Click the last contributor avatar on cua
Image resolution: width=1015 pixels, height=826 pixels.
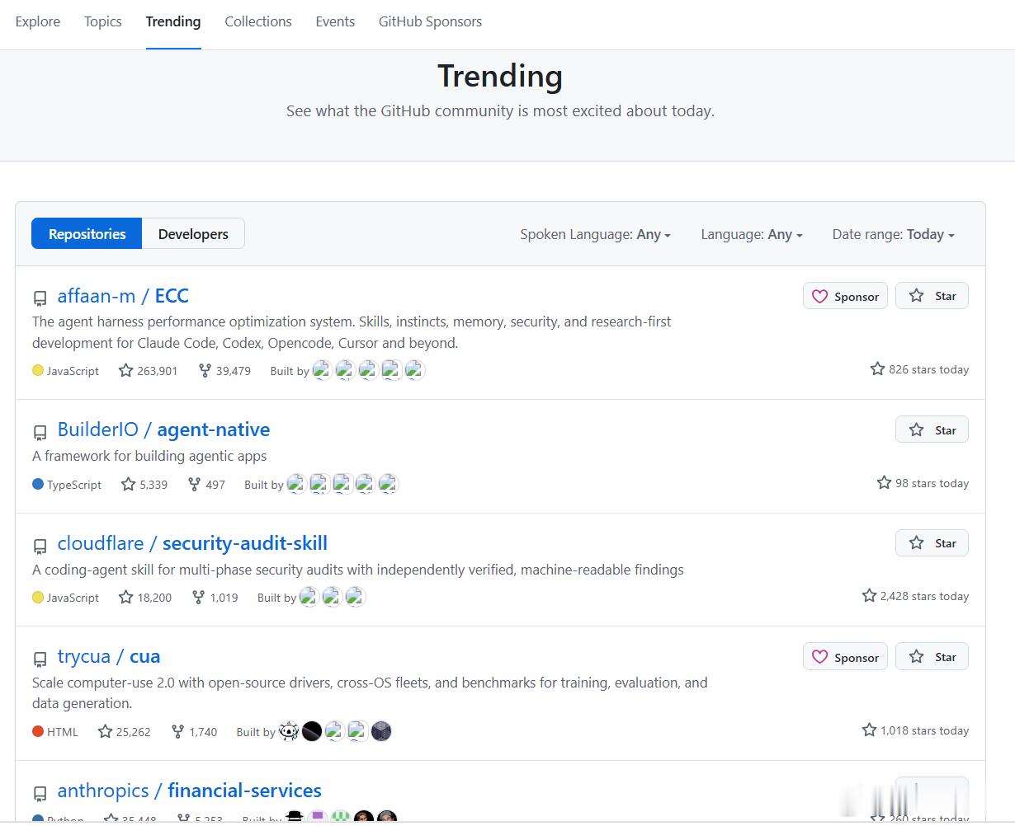pos(381,731)
